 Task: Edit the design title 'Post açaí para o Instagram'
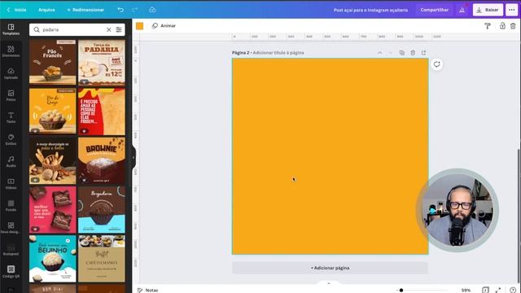pos(370,10)
